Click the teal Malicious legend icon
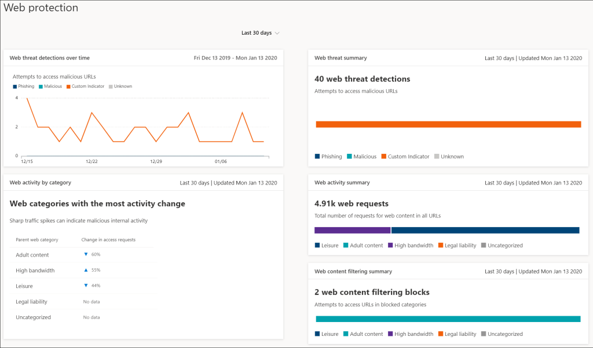This screenshot has height=348, width=593. (x=40, y=86)
